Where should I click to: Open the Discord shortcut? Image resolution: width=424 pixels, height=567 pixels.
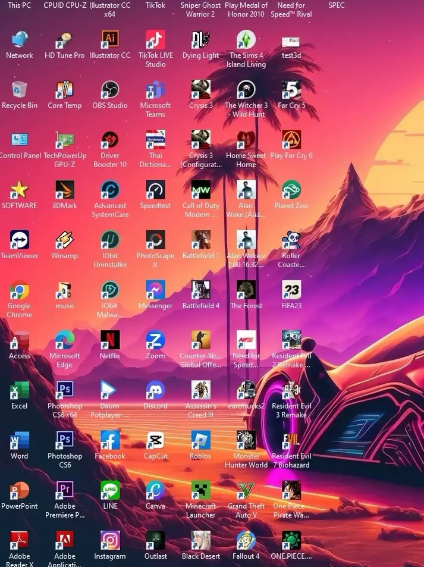pos(155,390)
